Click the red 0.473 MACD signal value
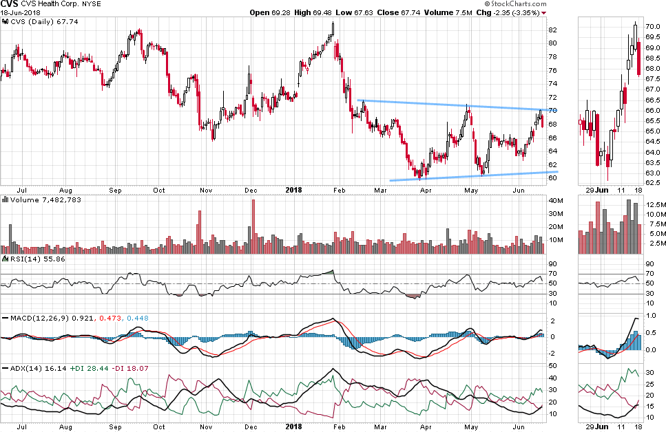Image resolution: width=666 pixels, height=432 pixels. click(x=110, y=318)
